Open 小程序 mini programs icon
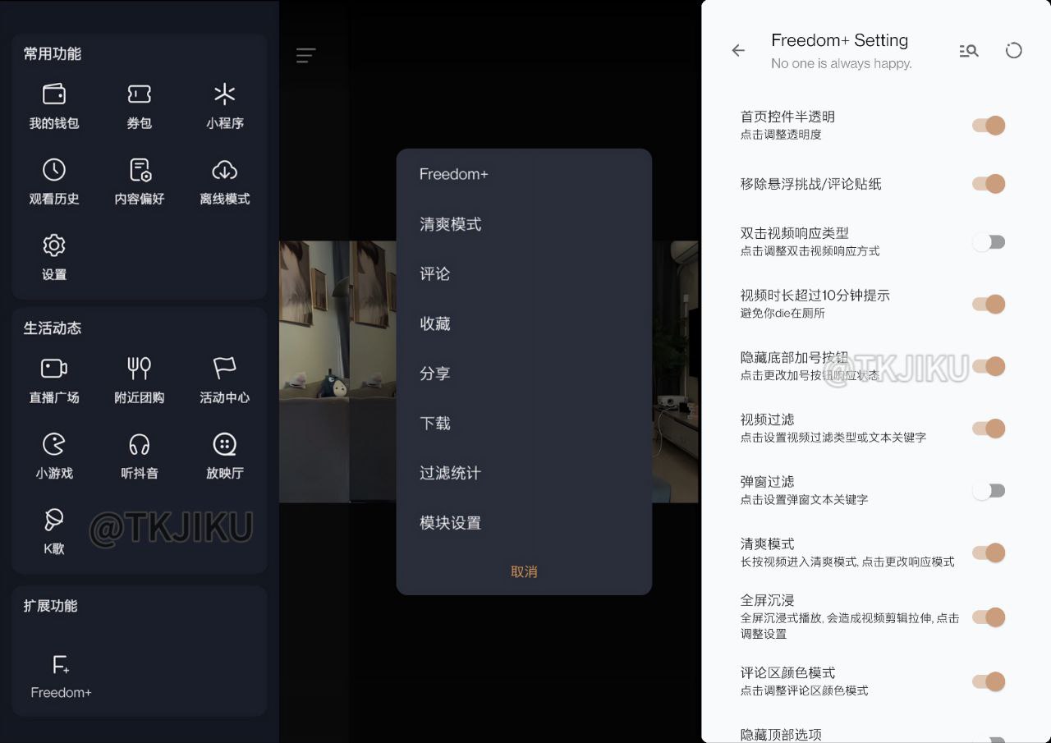The image size is (1051, 743). 224,94
